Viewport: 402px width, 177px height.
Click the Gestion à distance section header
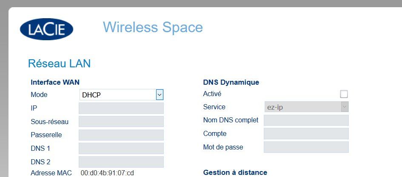click(x=235, y=172)
